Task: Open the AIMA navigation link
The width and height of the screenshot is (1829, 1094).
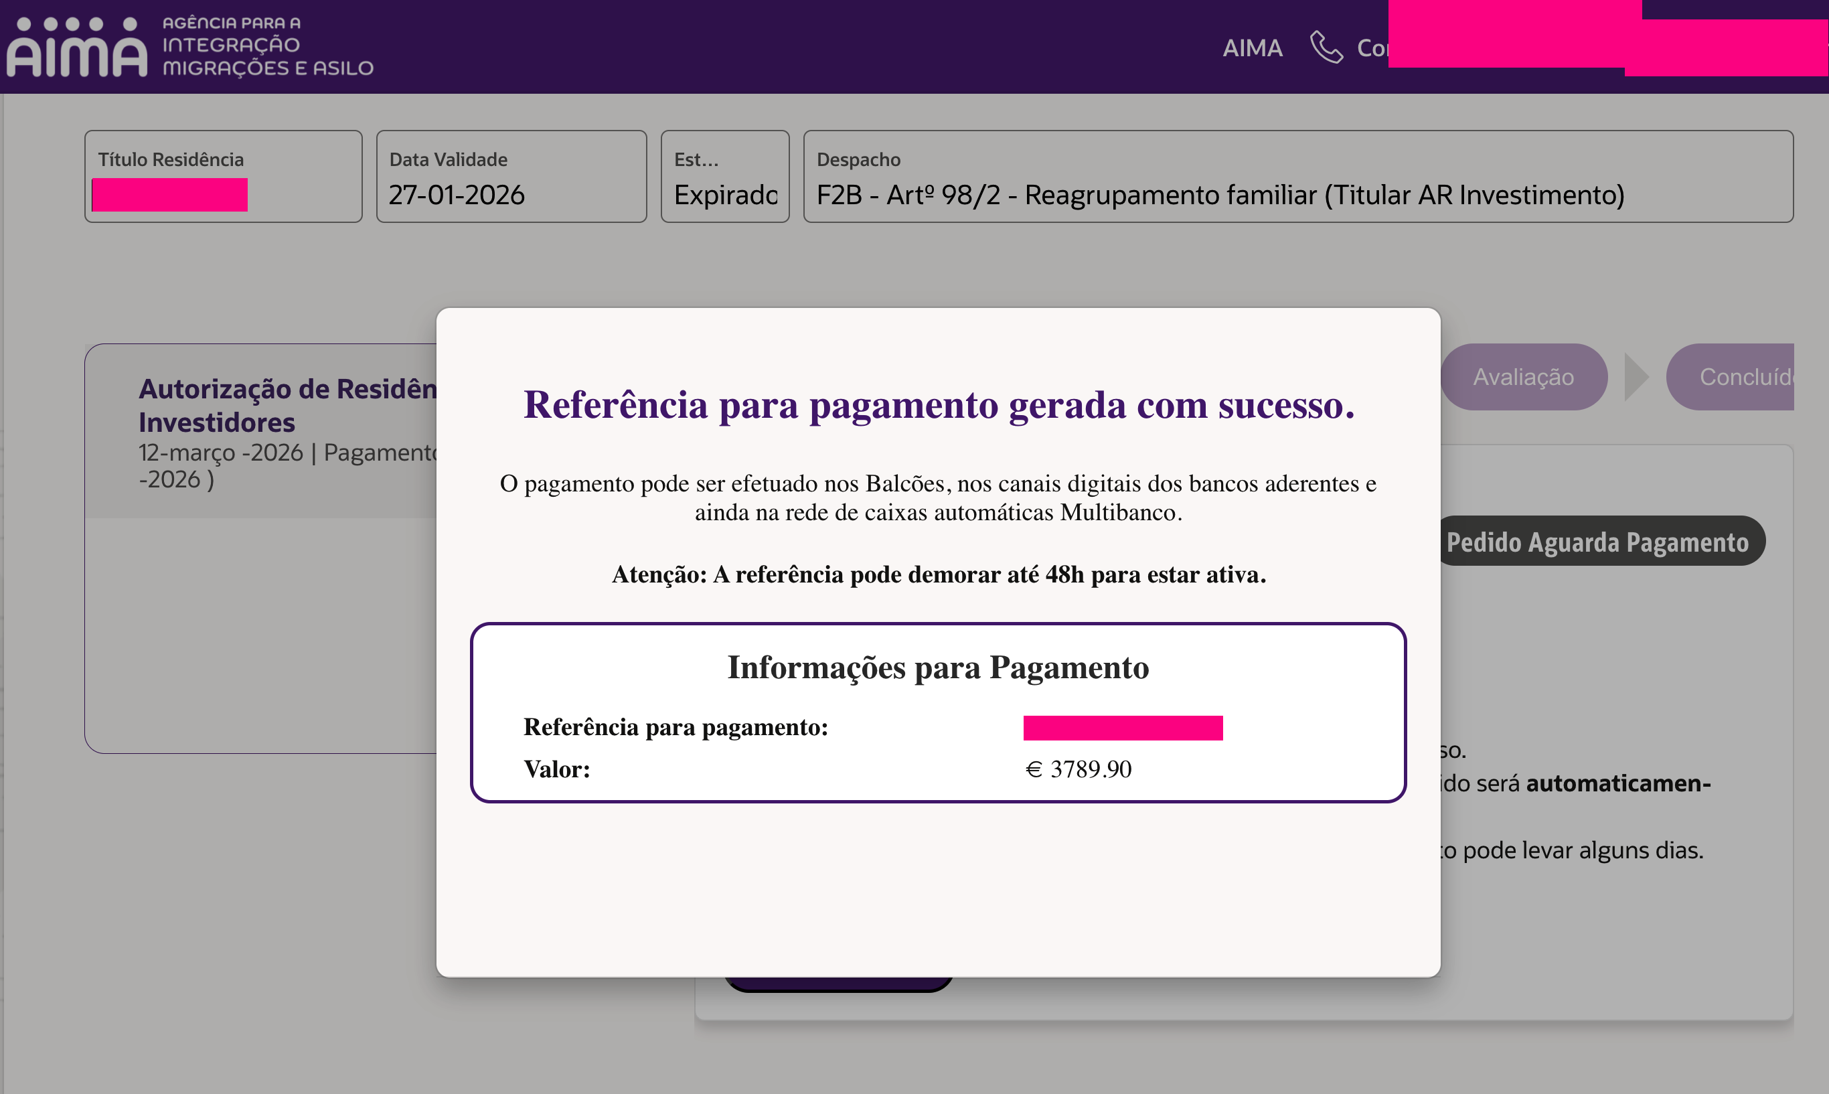Action: click(x=1252, y=48)
